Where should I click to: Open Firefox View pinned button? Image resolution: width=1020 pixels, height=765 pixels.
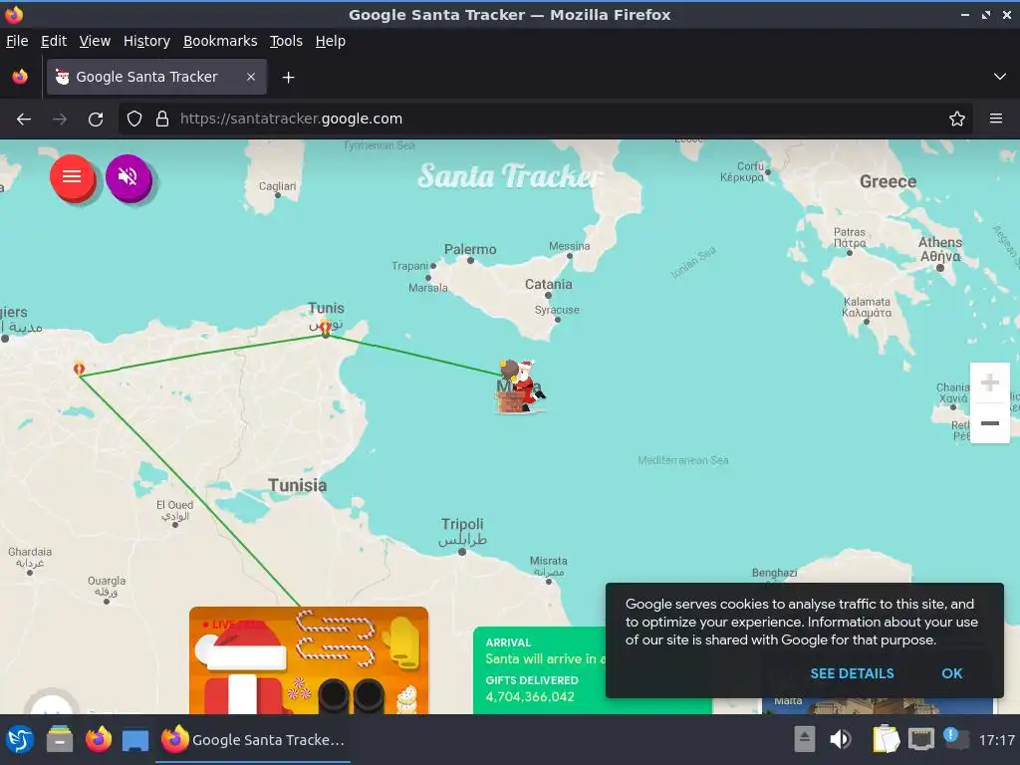click(x=20, y=77)
